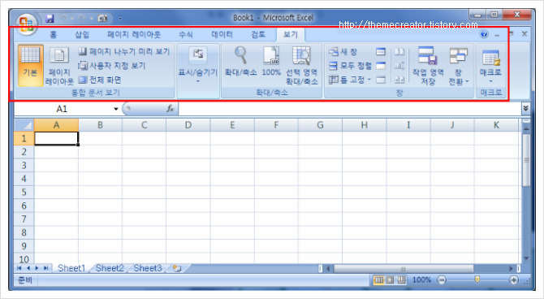Click the zoom in plus button
Screen dimensions: 544x299
[x=514, y=279]
